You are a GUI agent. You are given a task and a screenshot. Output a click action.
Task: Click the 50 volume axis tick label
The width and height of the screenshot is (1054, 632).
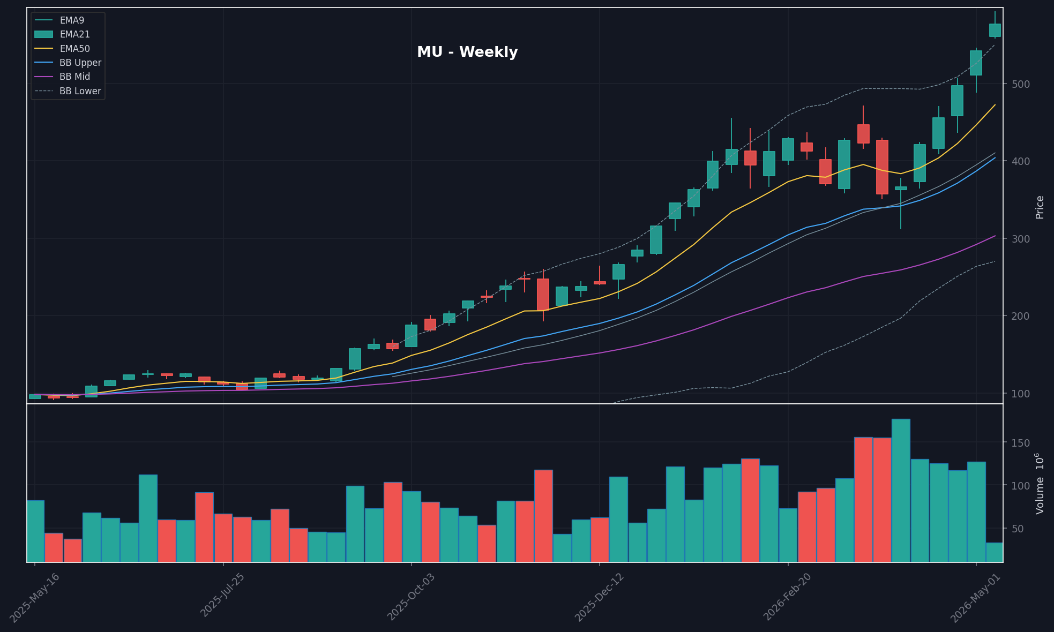[1017, 529]
